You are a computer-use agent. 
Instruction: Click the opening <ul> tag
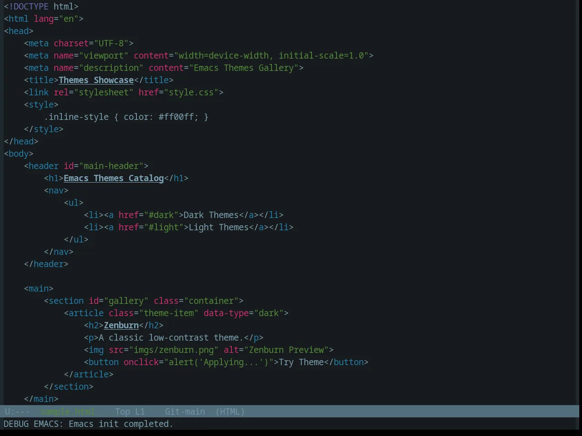click(74, 203)
